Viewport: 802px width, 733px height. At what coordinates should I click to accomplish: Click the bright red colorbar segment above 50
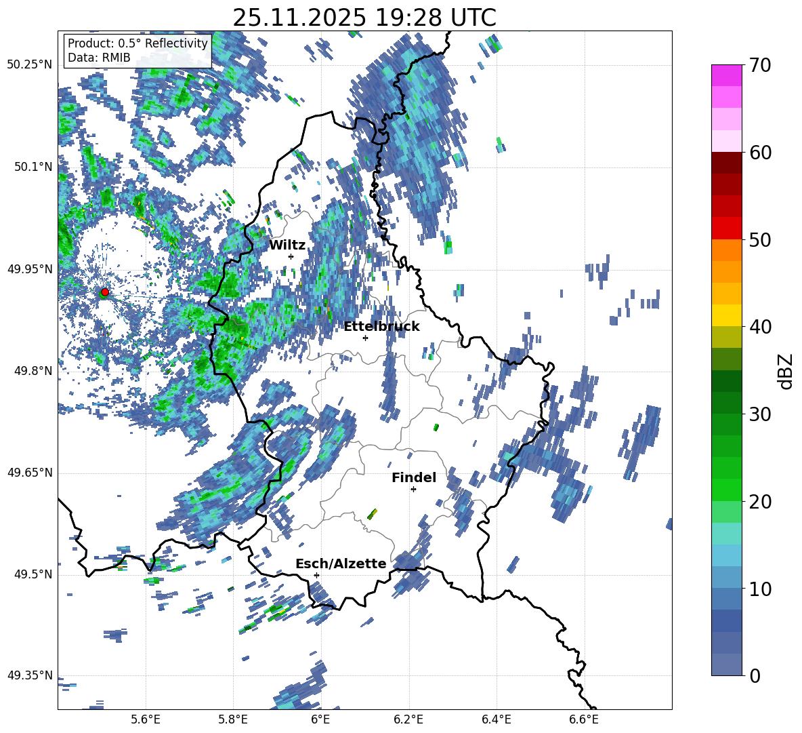pyautogui.click(x=726, y=229)
